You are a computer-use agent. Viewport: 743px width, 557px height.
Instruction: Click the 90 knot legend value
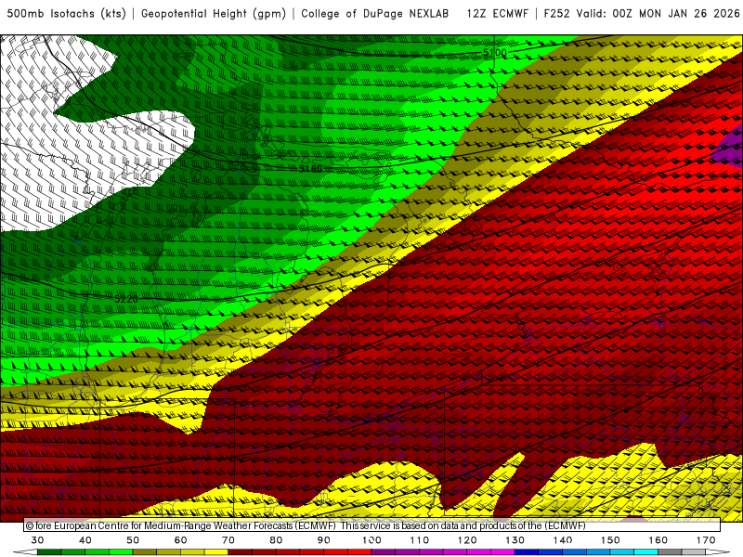click(x=324, y=540)
